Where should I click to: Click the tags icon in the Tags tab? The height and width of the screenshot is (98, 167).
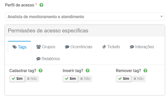[x=14, y=47]
